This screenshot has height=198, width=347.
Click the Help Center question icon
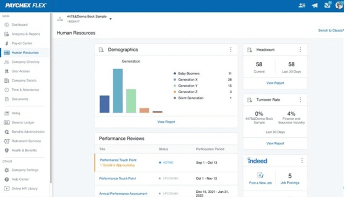[7, 180]
